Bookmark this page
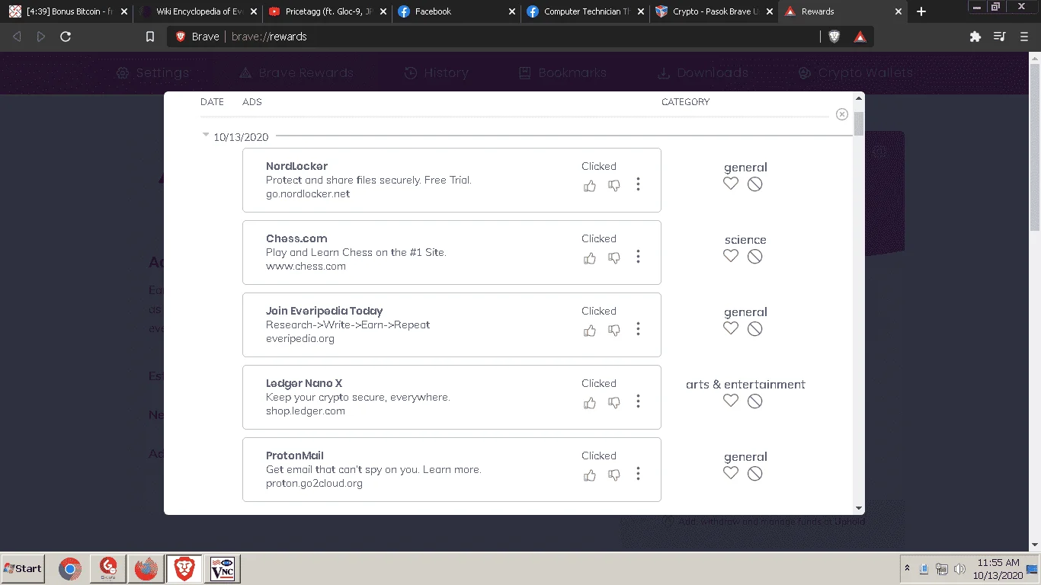Image resolution: width=1041 pixels, height=585 pixels. point(150,37)
